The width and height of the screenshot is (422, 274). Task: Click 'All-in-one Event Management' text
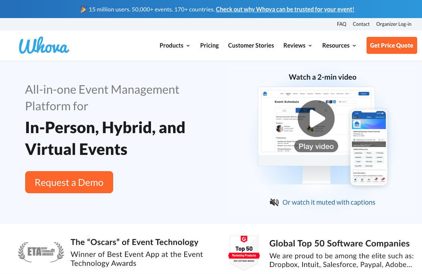[x=102, y=90]
